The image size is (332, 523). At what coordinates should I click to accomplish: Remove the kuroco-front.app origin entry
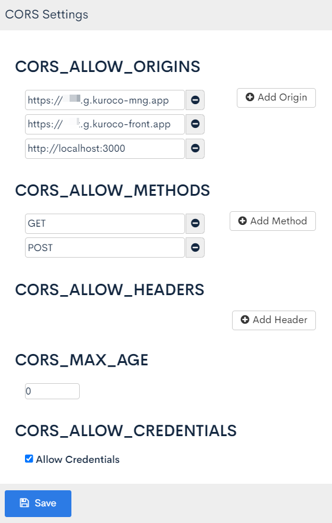[195, 124]
